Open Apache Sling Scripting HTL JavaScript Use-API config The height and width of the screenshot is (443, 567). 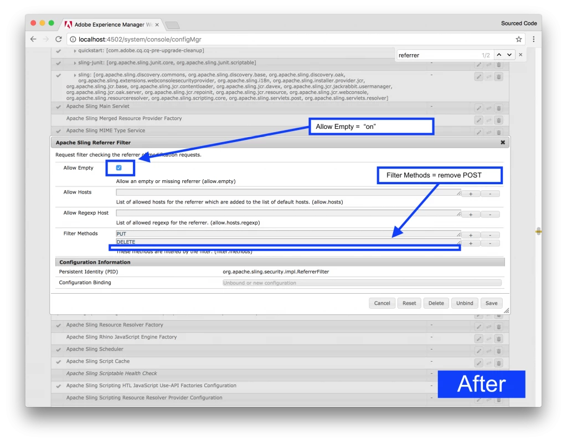click(151, 385)
